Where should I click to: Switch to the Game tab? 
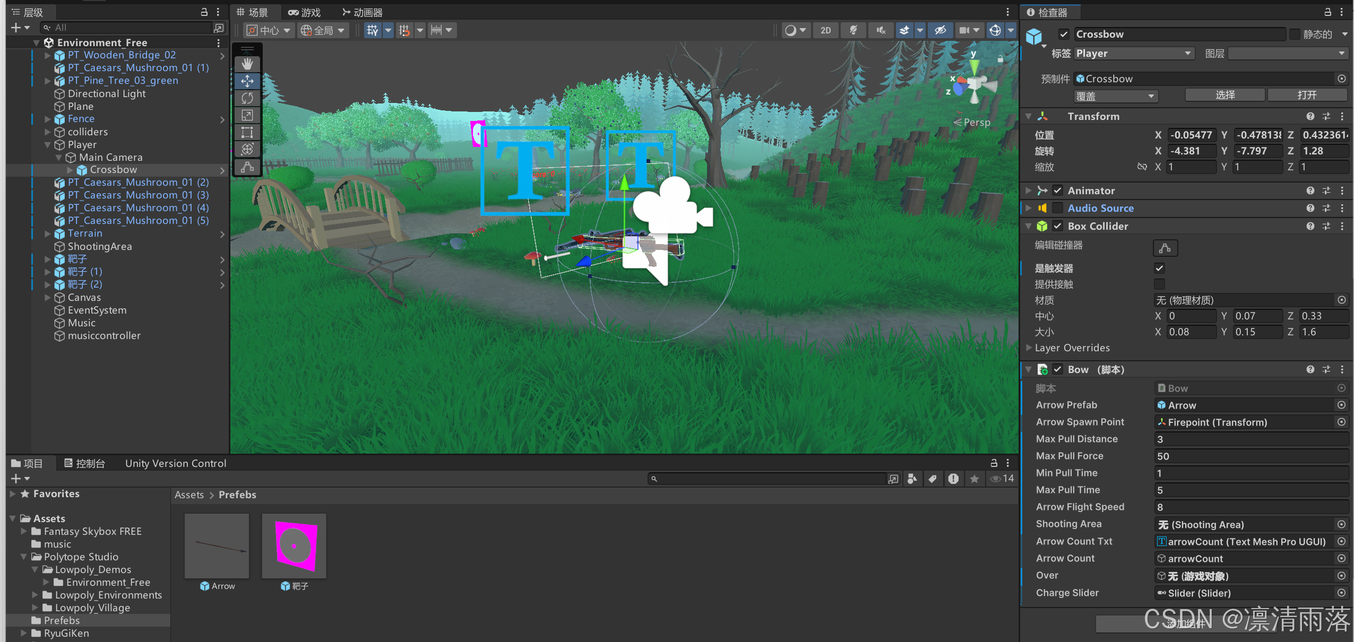coord(305,12)
